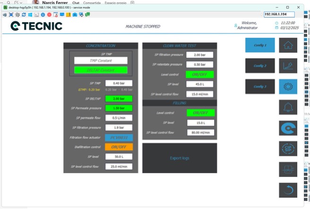Toggle Clean Water Test level control ON/OFF

[200, 75]
